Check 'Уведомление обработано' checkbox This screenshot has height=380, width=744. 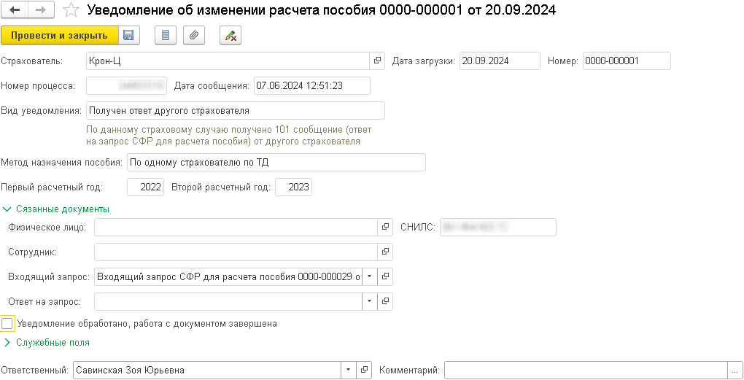tap(7, 323)
